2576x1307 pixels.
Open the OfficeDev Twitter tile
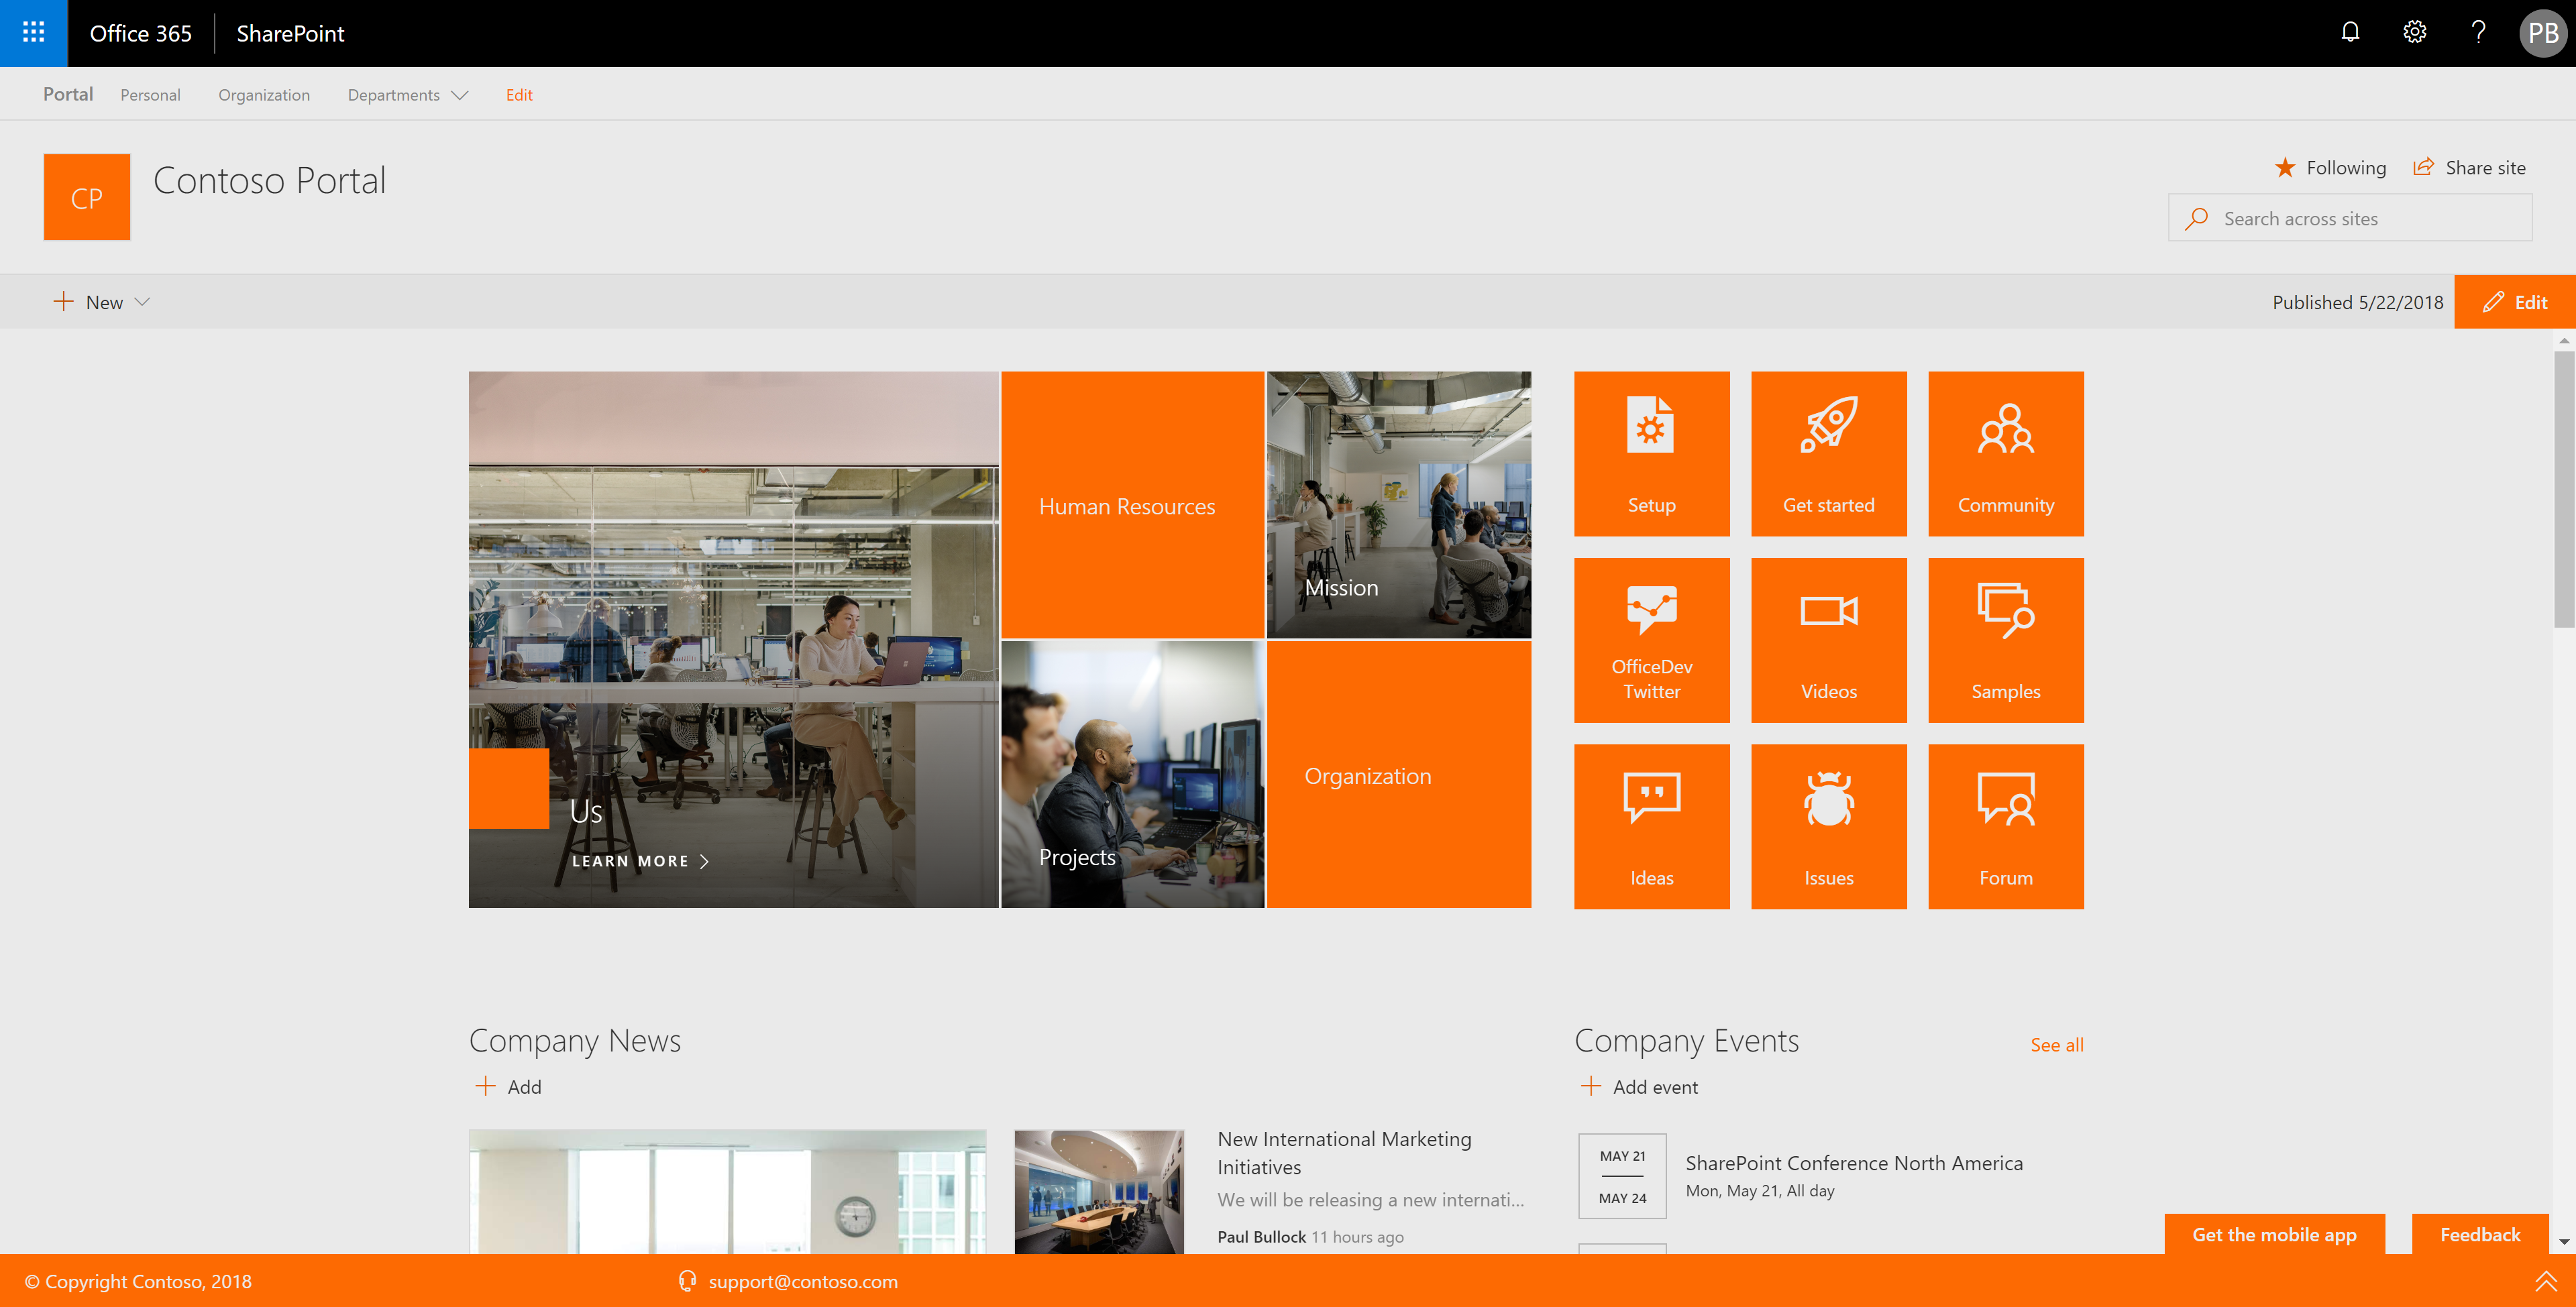pos(1651,640)
